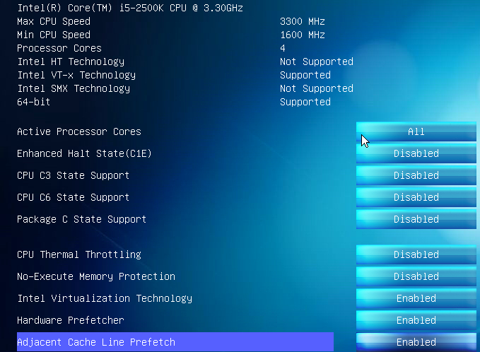
Task: Click the 64-bit Supported value
Action: [305, 102]
